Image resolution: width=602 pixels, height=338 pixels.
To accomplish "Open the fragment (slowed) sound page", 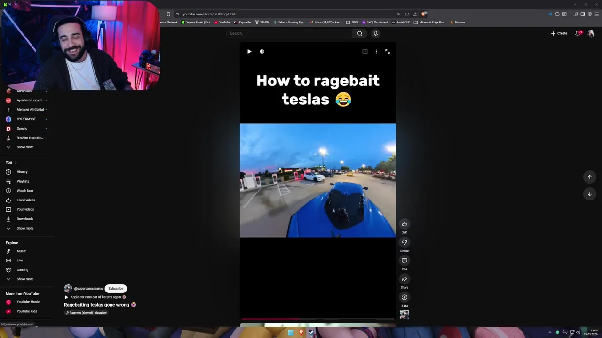I will pyautogui.click(x=86, y=313).
